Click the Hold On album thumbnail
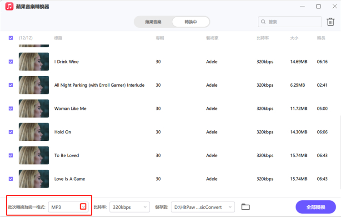 [34, 132]
